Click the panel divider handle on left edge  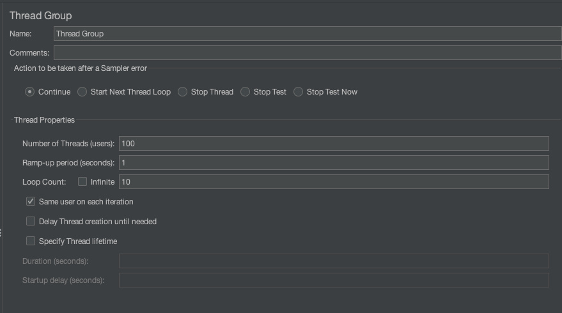click(1, 234)
